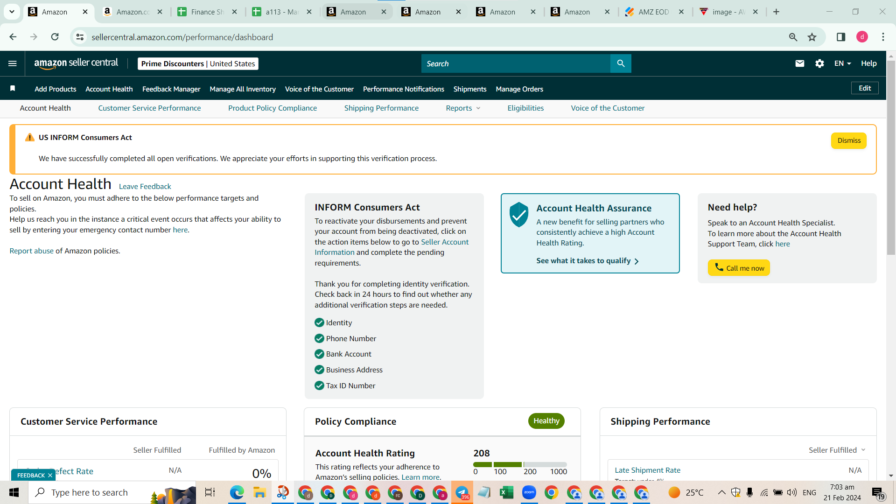
Task: Open the Customer Service Performance tab
Action: [x=149, y=108]
